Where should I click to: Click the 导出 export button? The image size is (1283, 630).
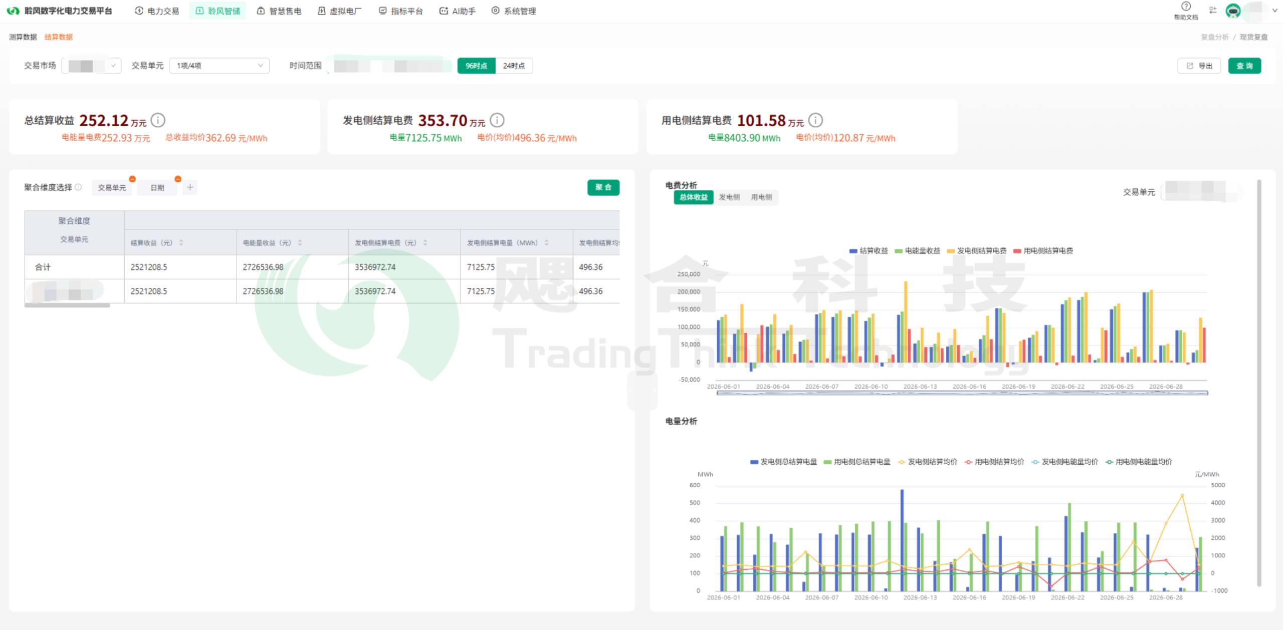[1199, 66]
